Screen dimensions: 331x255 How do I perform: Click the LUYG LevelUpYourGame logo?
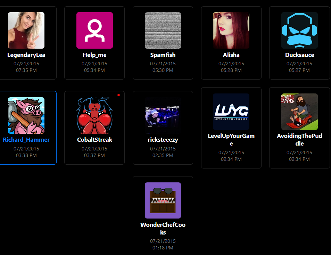click(231, 112)
